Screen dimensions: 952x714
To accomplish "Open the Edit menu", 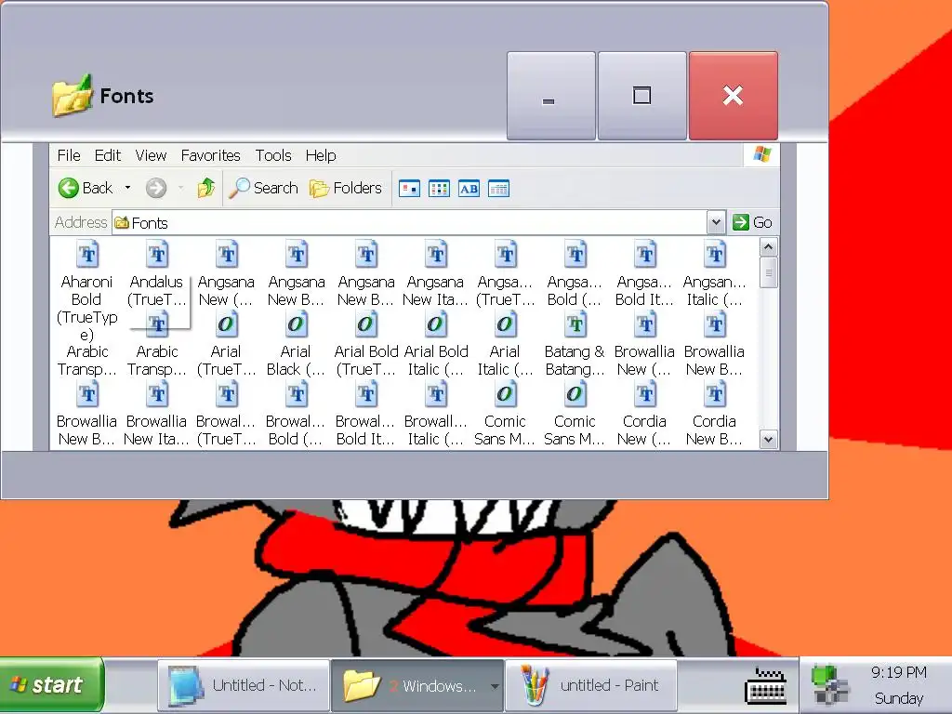I will 108,155.
